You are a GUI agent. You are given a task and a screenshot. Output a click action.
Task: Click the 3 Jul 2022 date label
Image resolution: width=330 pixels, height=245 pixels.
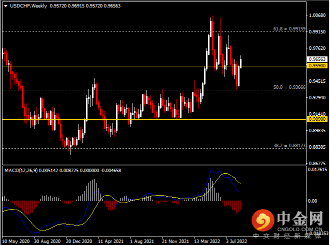pos(236,241)
